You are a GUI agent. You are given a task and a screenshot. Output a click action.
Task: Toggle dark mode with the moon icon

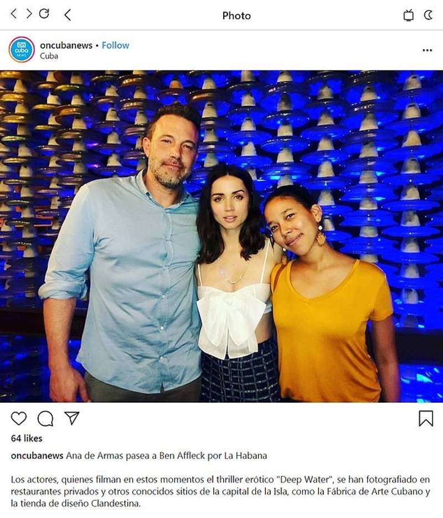428,15
